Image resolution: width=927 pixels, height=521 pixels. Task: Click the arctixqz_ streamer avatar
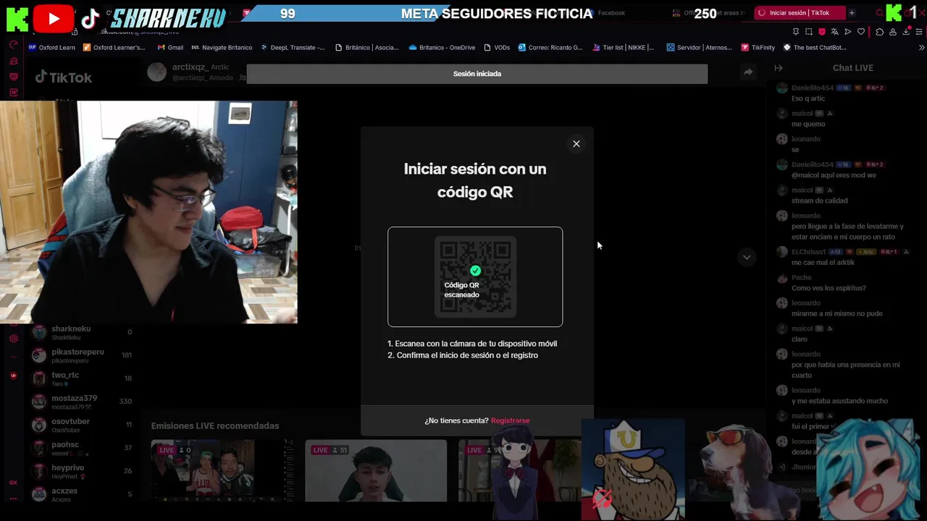[x=157, y=72]
